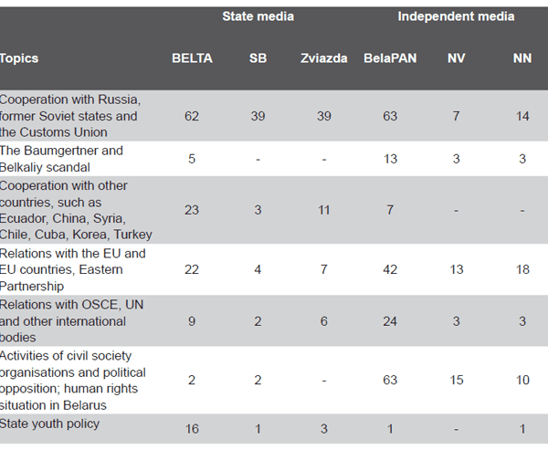Click the State media header

[258, 16]
